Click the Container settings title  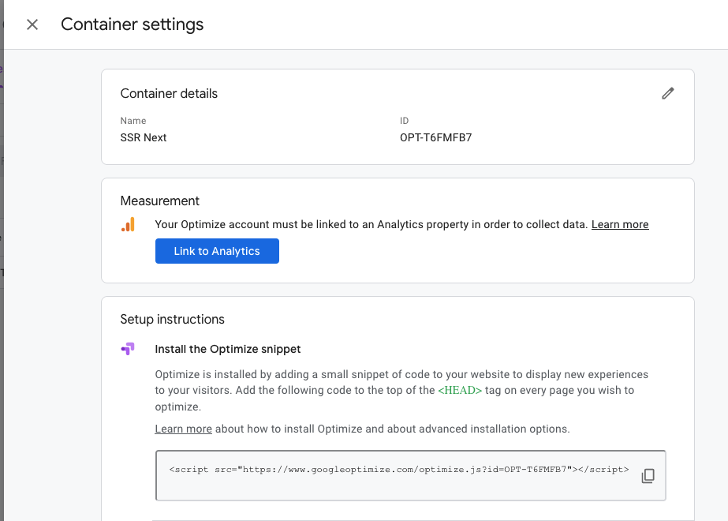click(x=133, y=24)
